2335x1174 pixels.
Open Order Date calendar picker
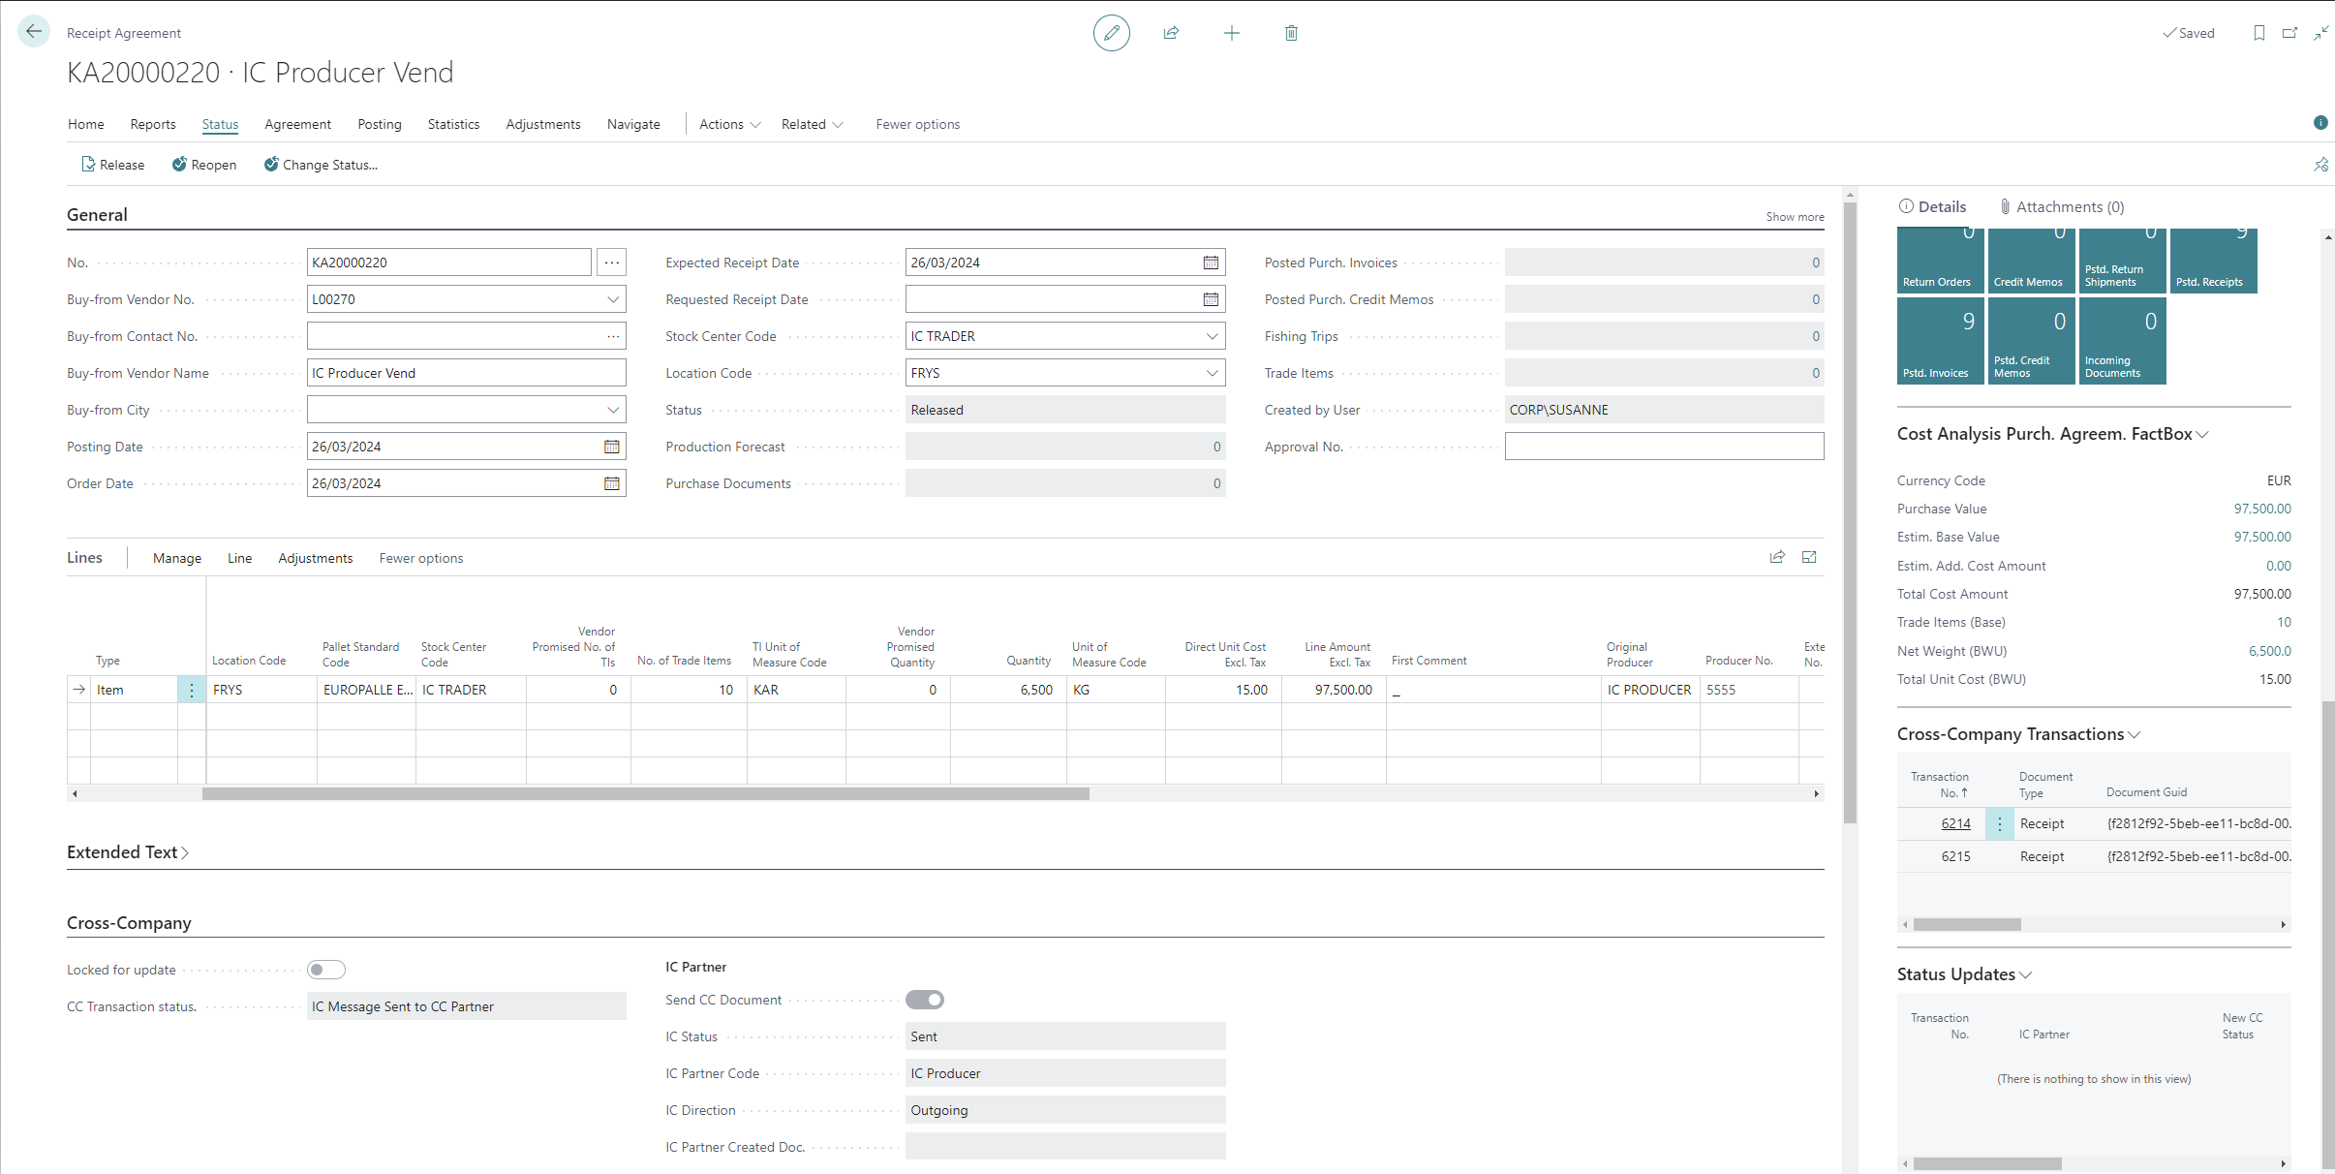pos(612,483)
